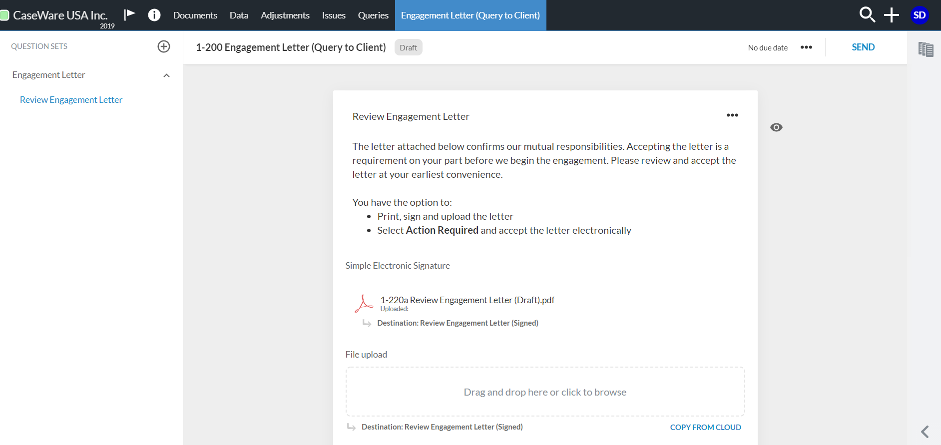The height and width of the screenshot is (445, 941).
Task: Open the Review Engagement Letter question menu
Action: point(732,115)
